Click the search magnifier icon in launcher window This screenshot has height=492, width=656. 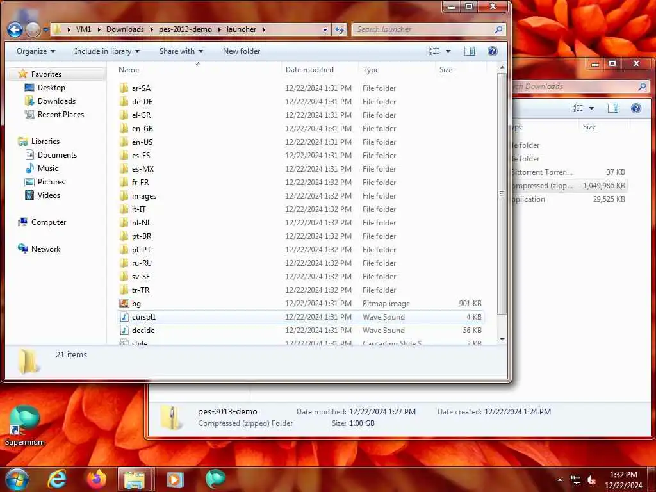(x=498, y=29)
